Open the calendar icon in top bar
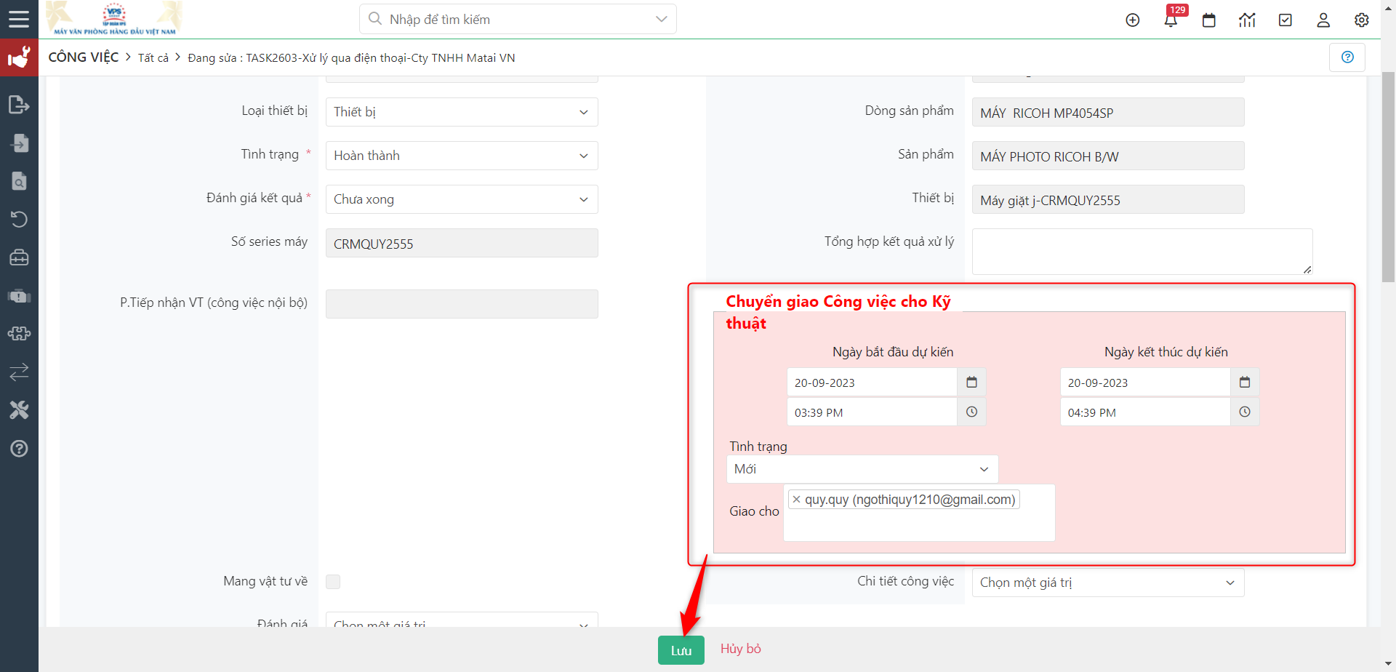Image resolution: width=1396 pixels, height=672 pixels. 1209,20
